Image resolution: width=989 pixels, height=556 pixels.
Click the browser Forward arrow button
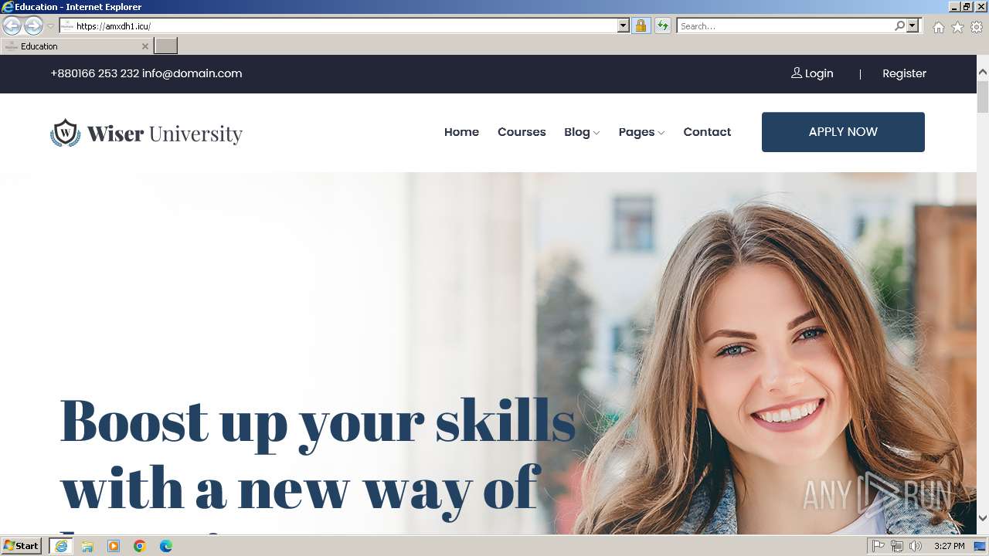(x=33, y=26)
